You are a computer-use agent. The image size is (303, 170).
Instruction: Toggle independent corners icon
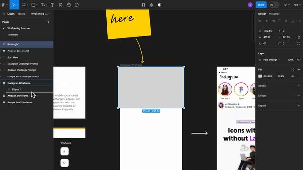[x=299, y=44]
